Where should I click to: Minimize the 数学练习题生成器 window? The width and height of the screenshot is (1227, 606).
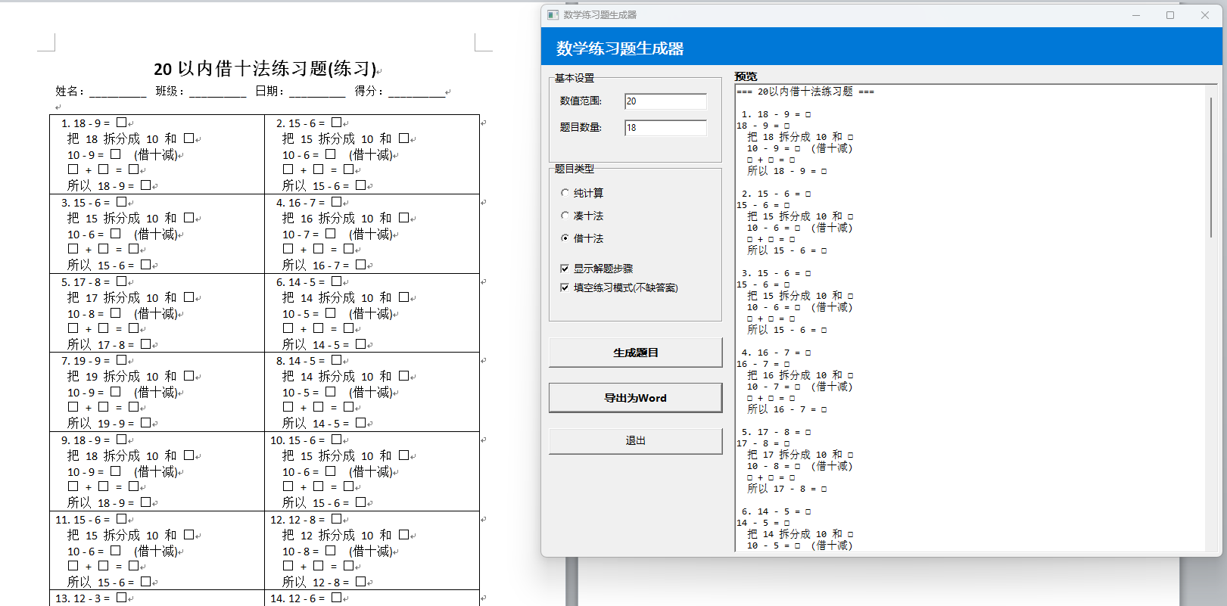pos(1136,15)
